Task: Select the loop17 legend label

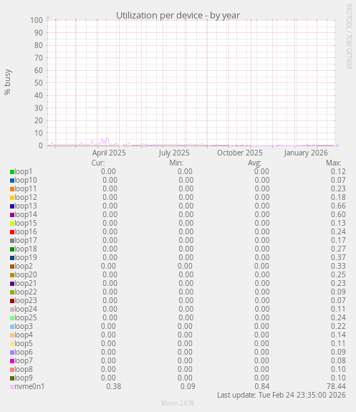Action: tap(26, 241)
